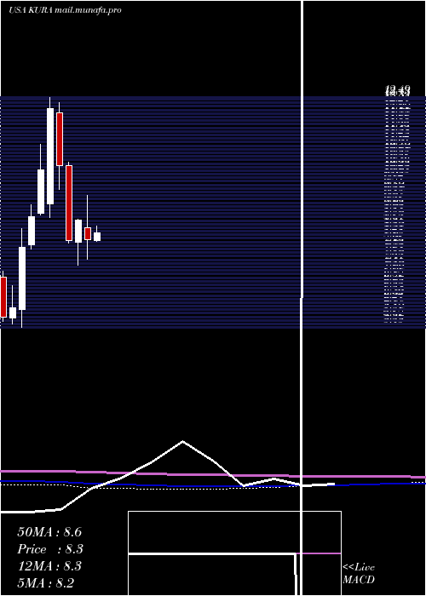Viewport: 426px width, 596px height.
Task: Select the 'Price : 8.3' readout
Action: (50, 549)
